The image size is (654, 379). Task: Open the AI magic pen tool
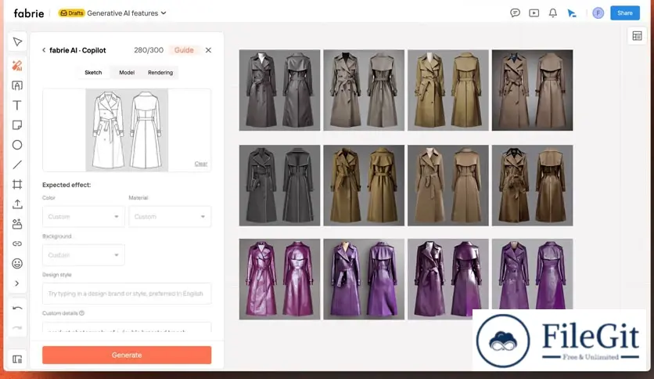(17, 66)
